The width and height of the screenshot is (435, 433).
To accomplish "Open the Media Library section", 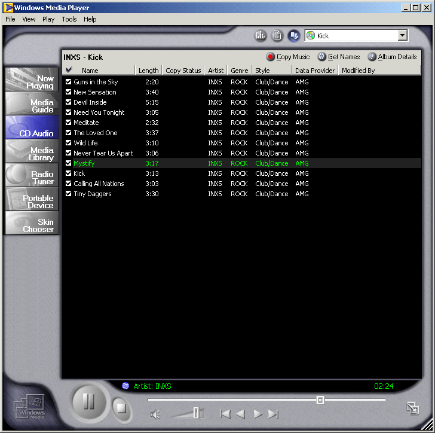I will [32, 151].
